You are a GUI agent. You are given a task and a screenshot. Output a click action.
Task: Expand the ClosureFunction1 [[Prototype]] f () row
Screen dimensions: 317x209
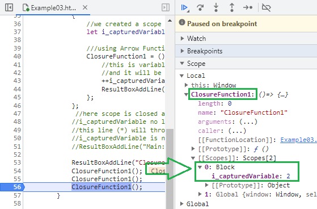pos(193,149)
